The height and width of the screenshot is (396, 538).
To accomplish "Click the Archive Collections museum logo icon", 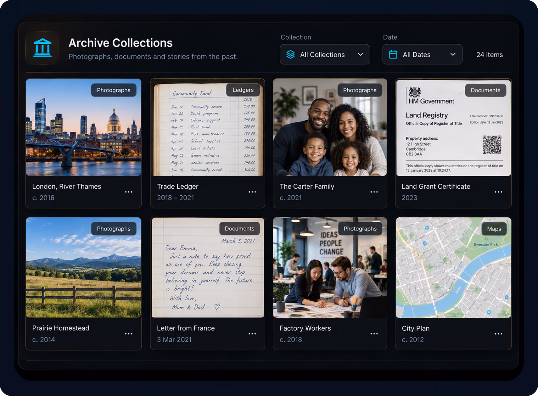I will 42,48.
